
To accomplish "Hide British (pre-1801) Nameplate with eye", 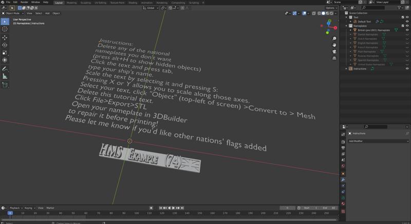I will 407,30.
